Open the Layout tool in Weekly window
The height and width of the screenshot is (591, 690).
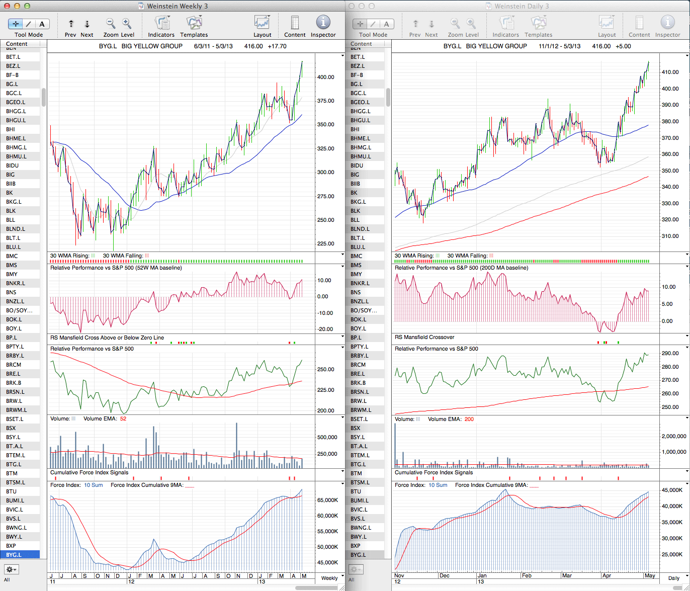(262, 23)
